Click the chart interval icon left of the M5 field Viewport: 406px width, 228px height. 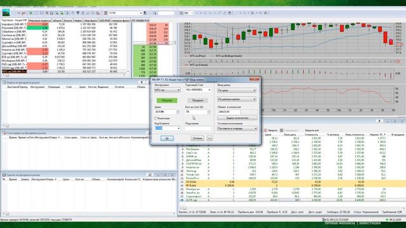click(181, 13)
